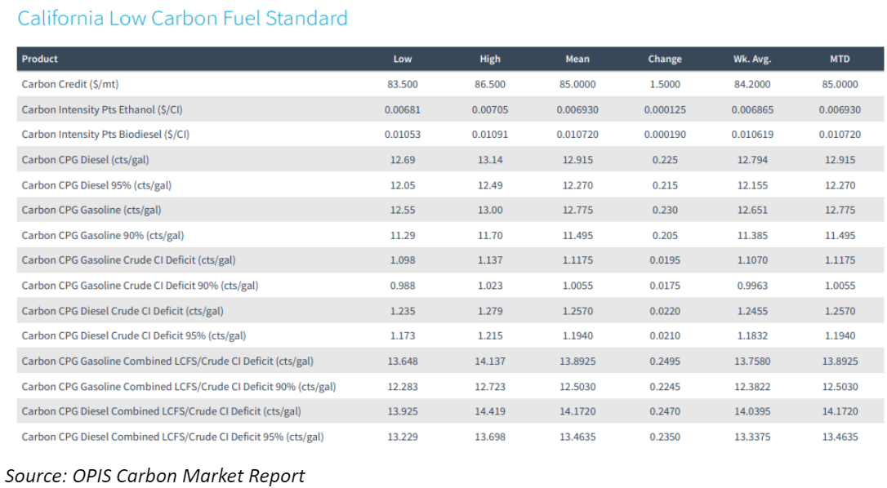This screenshot has width=887, height=488.
Task: Select Diesel 95% weekly average 12.155
Action: pyautogui.click(x=751, y=185)
